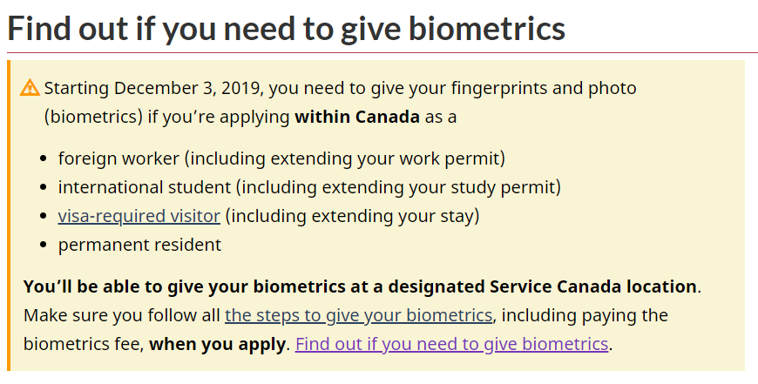
Task: Click the "Starting December 3, 2019" text
Action: tap(153, 89)
